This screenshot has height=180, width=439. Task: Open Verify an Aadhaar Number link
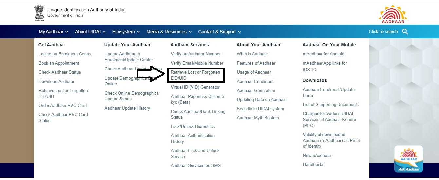pos(196,54)
